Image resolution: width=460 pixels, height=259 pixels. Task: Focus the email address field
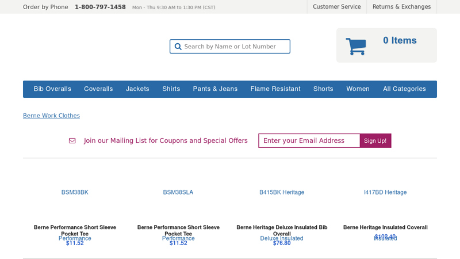309,140
